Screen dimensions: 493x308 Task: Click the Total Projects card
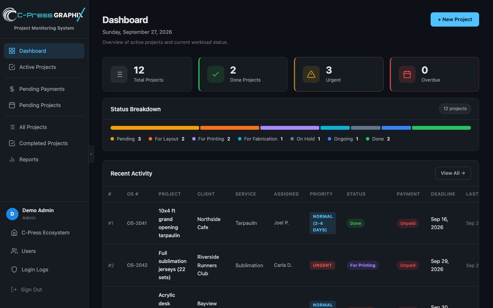pyautogui.click(x=147, y=74)
